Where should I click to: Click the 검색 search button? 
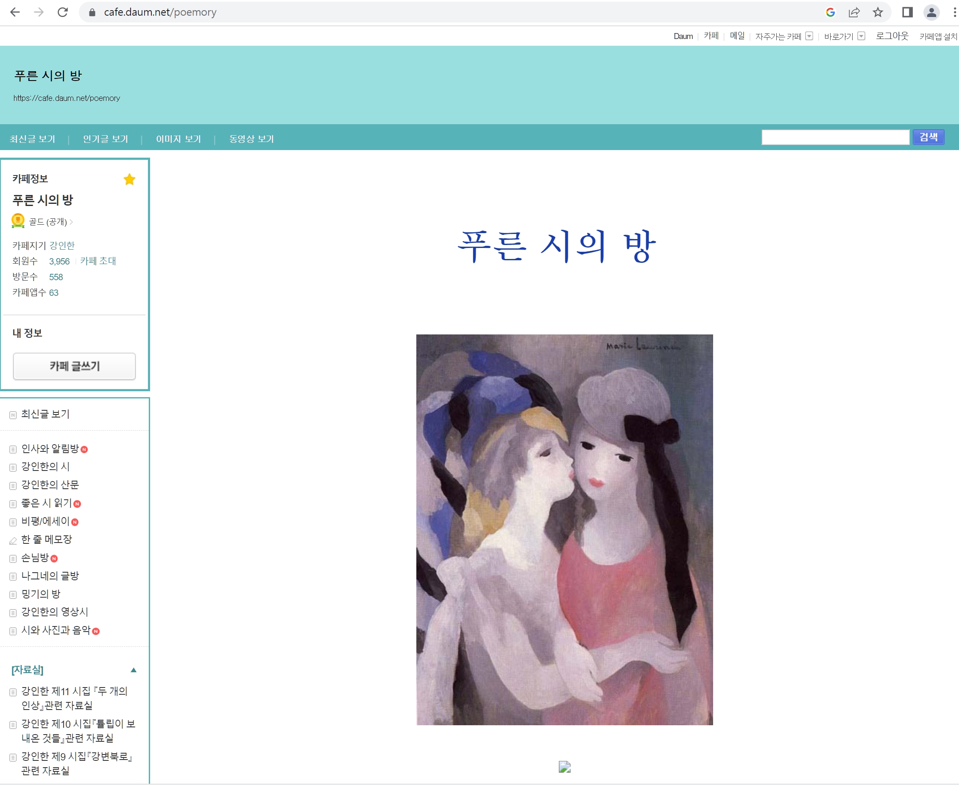coord(928,137)
